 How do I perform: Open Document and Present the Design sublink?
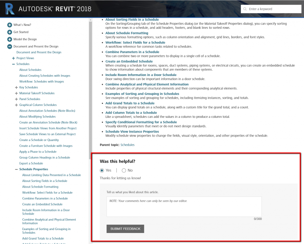coord(39,52)
